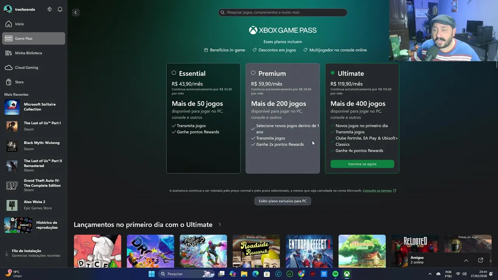Screen dimensions: 498x280
Task: Click the Ultimate plan card title
Action: (x=351, y=73)
